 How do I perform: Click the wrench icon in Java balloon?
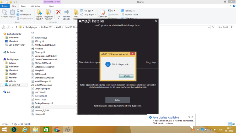[x=189, y=117]
